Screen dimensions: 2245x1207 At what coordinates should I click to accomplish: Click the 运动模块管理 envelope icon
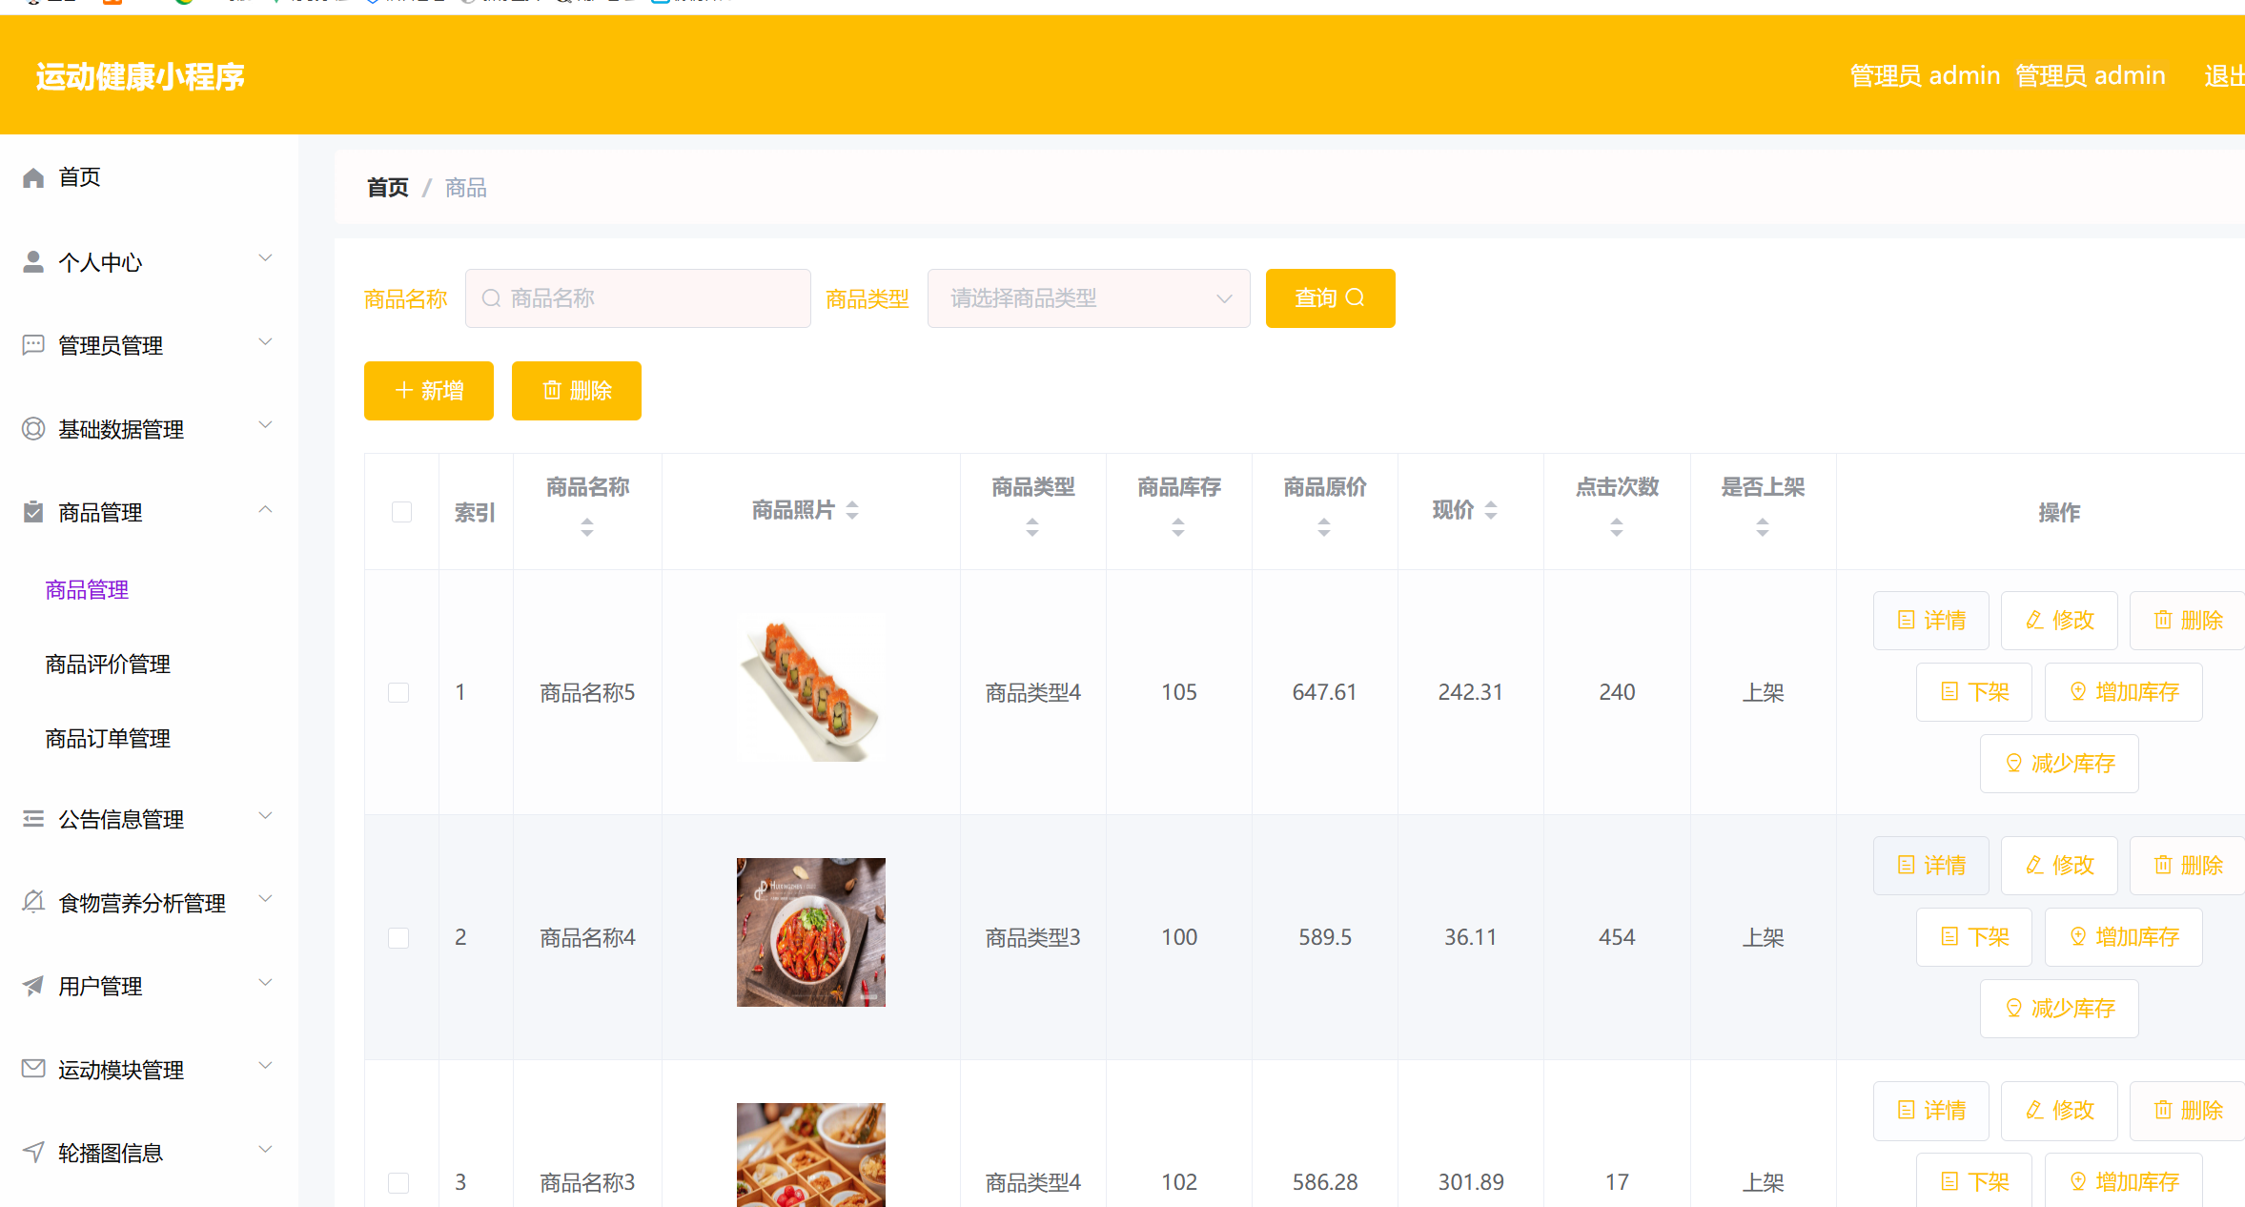(32, 1069)
